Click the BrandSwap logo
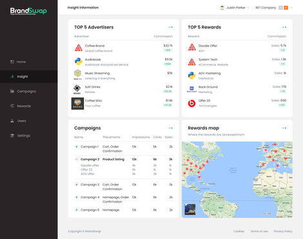Screen dimensions: 303x239 pos(28,11)
